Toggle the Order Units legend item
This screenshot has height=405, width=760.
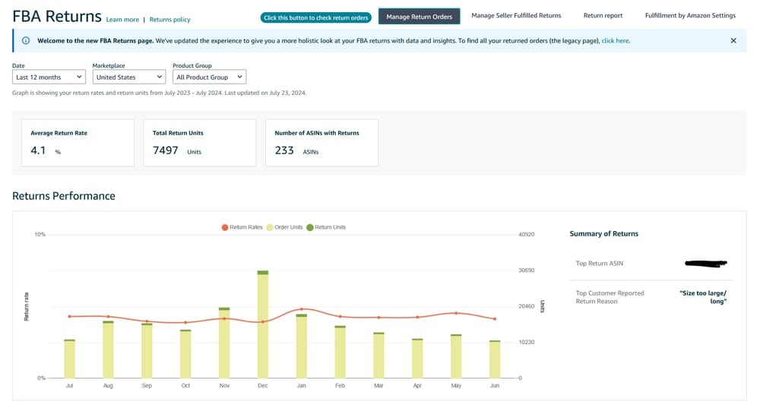[x=284, y=227]
